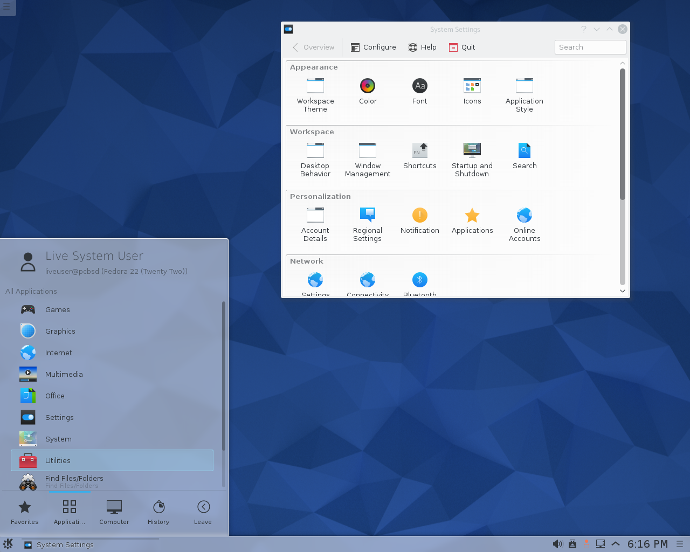This screenshot has width=690, height=552.
Task: Launch Find Files/Folders from launcher
Action: point(112,481)
